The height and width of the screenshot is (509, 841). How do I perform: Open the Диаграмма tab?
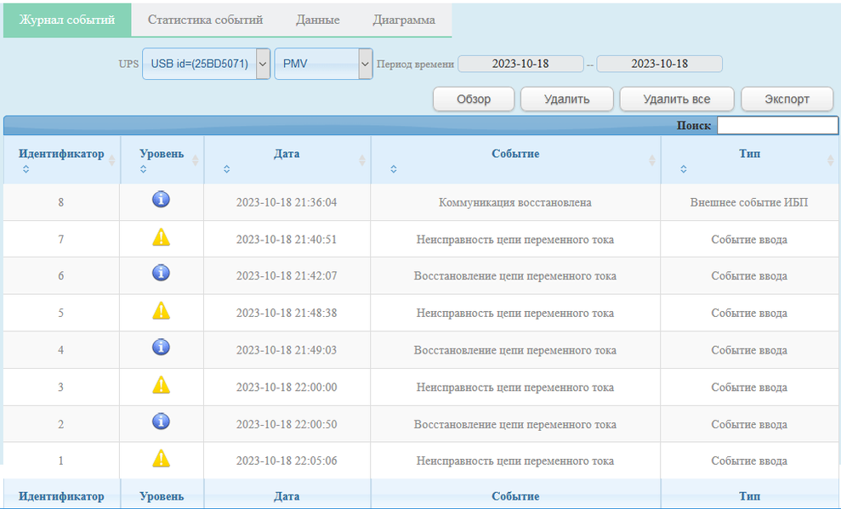[x=404, y=20]
